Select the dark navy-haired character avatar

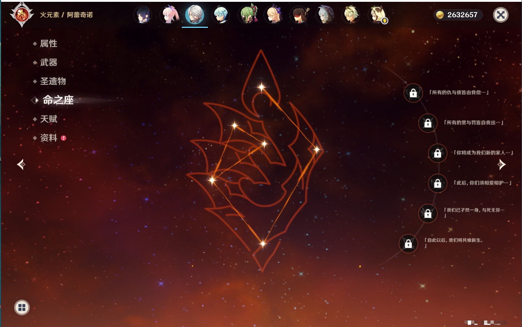tap(143, 15)
